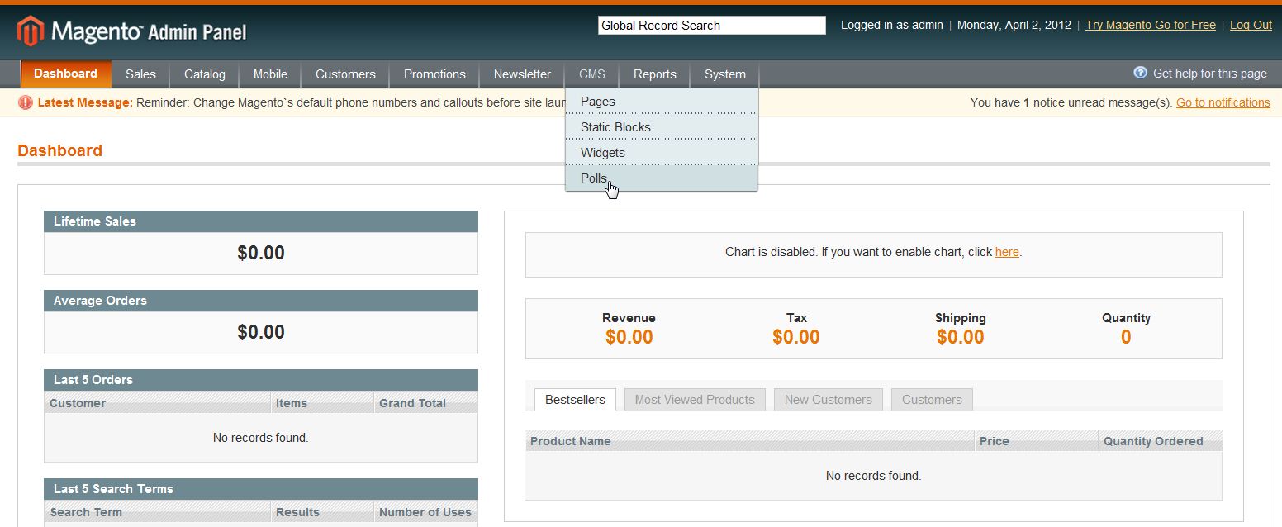Image resolution: width=1282 pixels, height=527 pixels.
Task: Click Items column in Last 5 Orders
Action: coord(322,403)
